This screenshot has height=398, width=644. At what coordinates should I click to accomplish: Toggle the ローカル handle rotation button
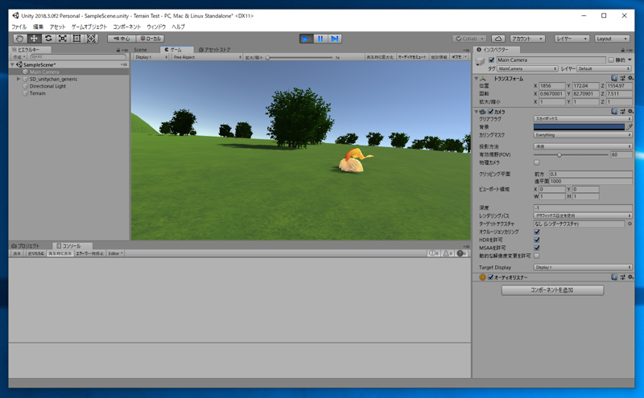tap(151, 39)
